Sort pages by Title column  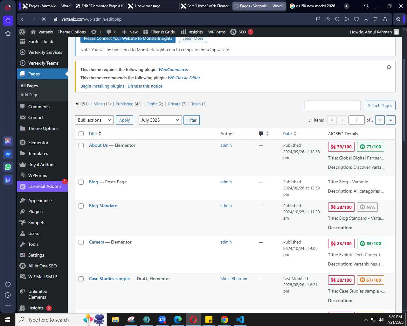tap(94, 134)
